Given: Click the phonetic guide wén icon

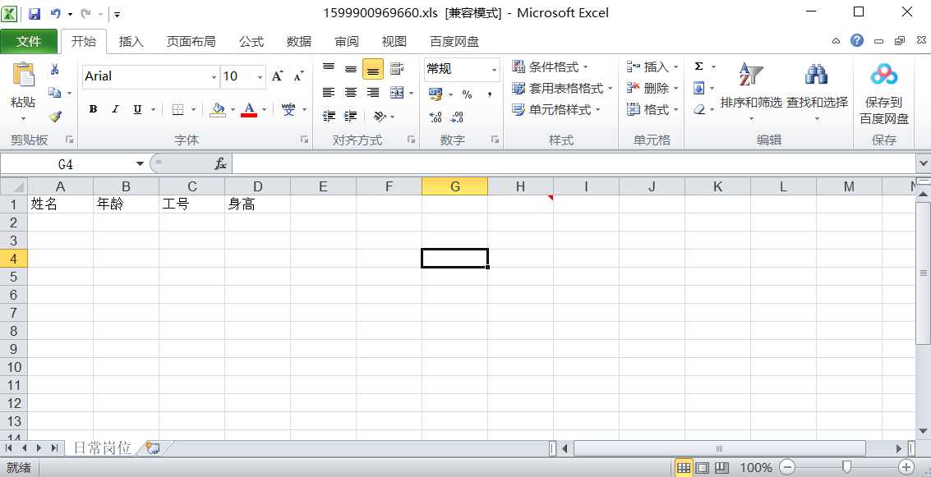Looking at the screenshot, I should 288,109.
